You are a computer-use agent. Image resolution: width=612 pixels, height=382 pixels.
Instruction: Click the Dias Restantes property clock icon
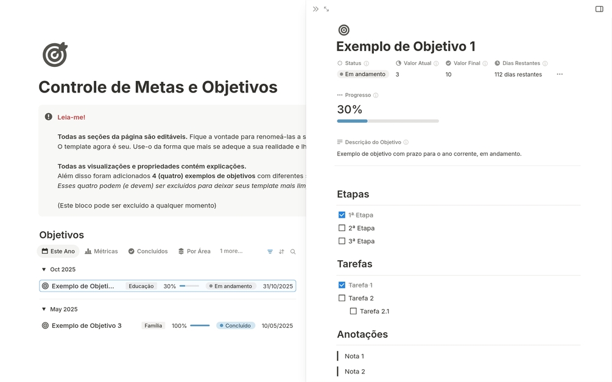(498, 63)
